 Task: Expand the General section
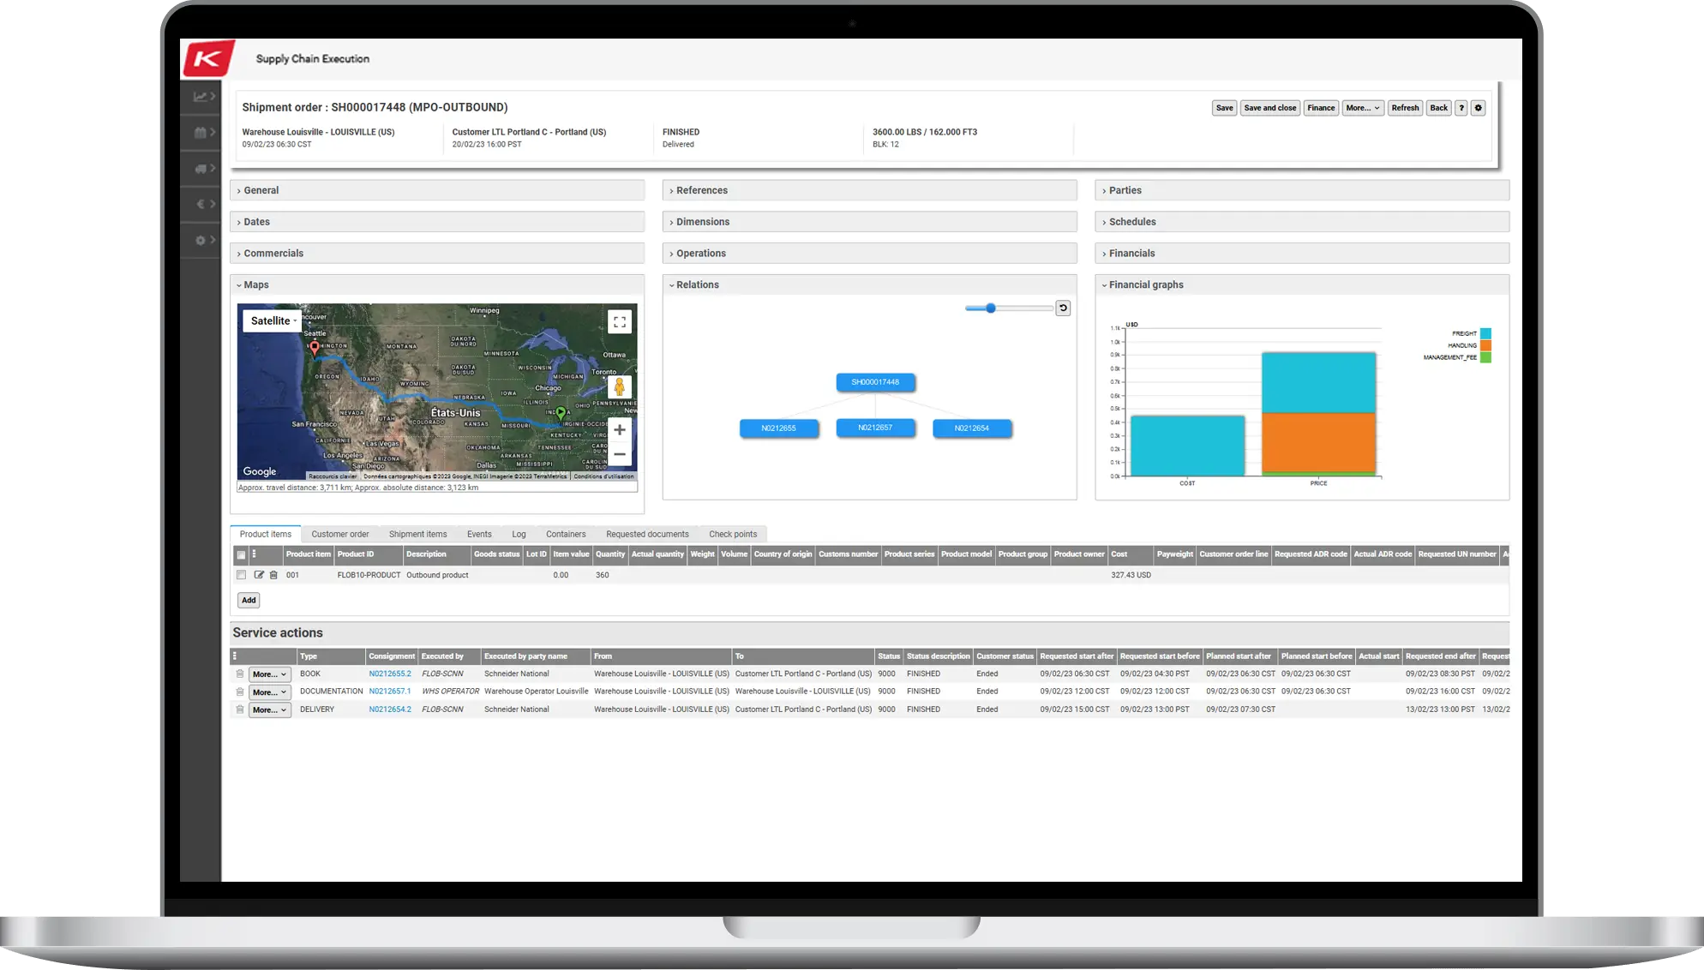[261, 190]
